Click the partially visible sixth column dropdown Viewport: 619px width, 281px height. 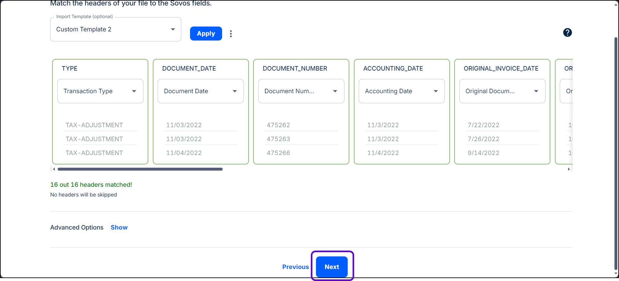tap(567, 91)
